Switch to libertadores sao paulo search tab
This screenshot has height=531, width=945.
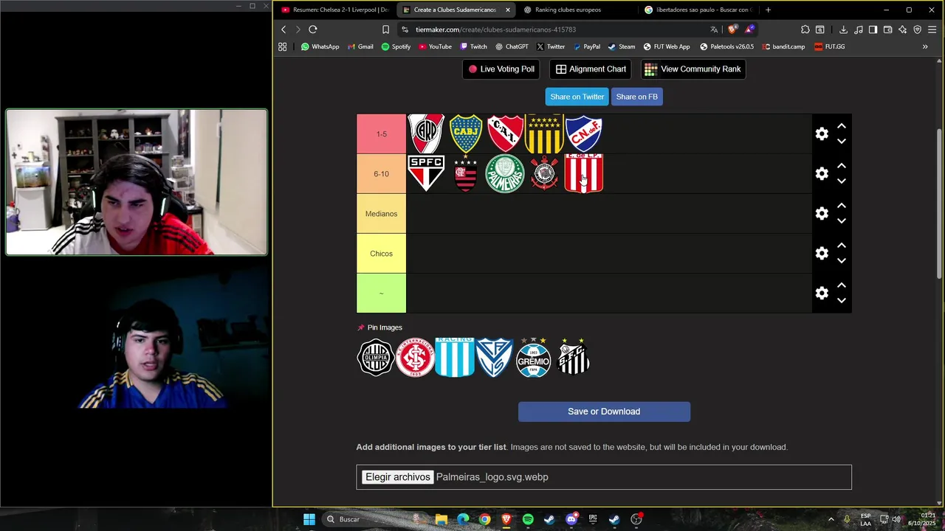tap(698, 10)
